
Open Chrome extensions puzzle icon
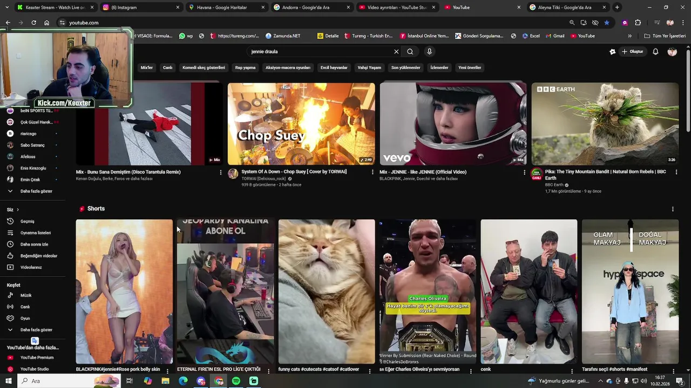click(638, 23)
